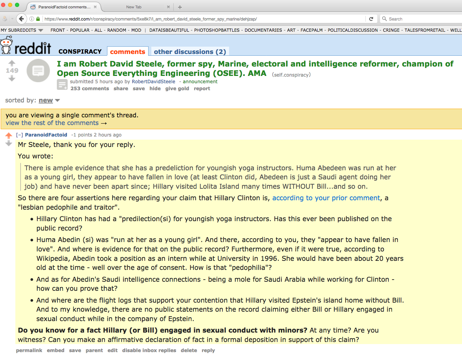This screenshot has height=358, width=462.
Task: Click the announcement flair link
Action: 200,81
